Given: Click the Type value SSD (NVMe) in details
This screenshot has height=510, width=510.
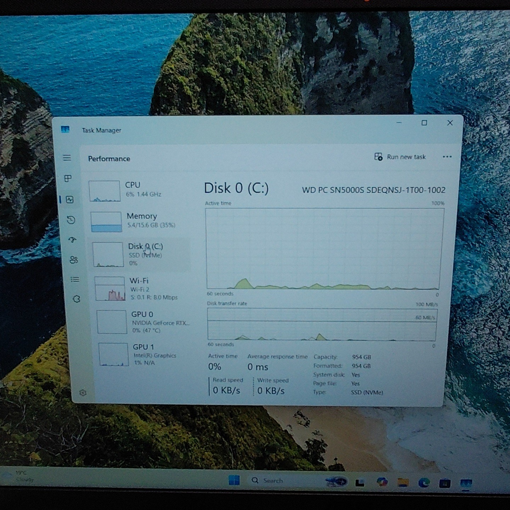Looking at the screenshot, I should (367, 392).
